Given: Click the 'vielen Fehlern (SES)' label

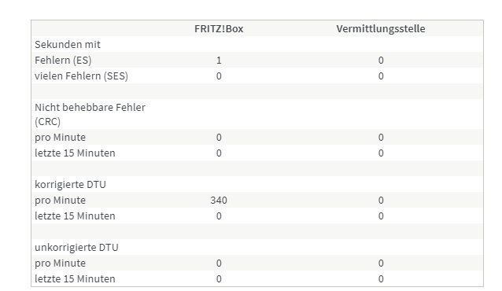Looking at the screenshot, I should point(81,76).
